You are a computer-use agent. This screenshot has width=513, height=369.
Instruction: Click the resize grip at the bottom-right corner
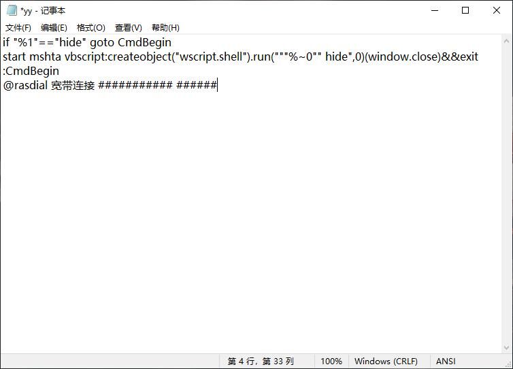coord(508,364)
